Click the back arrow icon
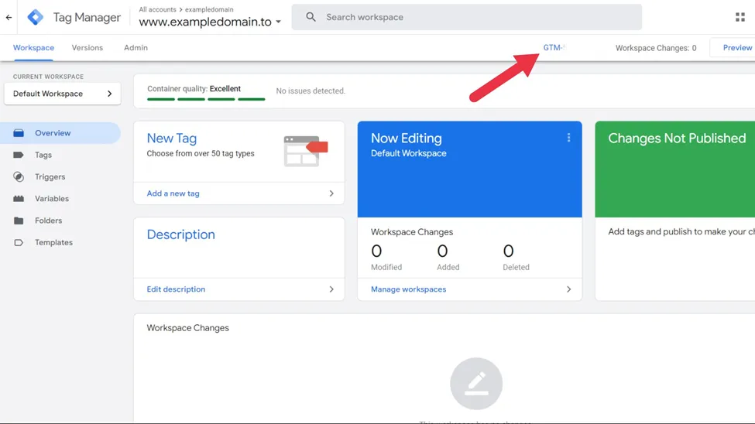 coord(9,17)
